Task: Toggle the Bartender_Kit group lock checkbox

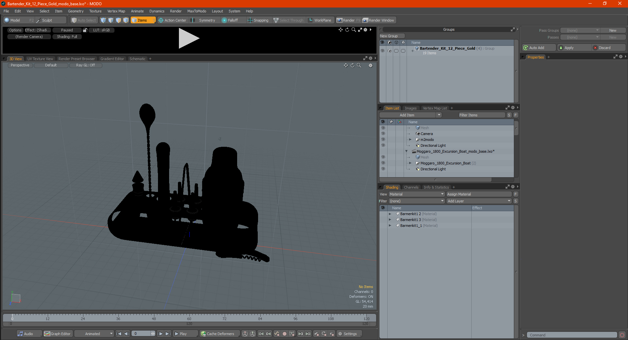Action: (x=403, y=51)
